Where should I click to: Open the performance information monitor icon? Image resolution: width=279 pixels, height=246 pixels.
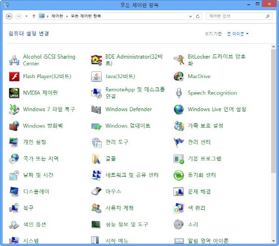point(96,225)
